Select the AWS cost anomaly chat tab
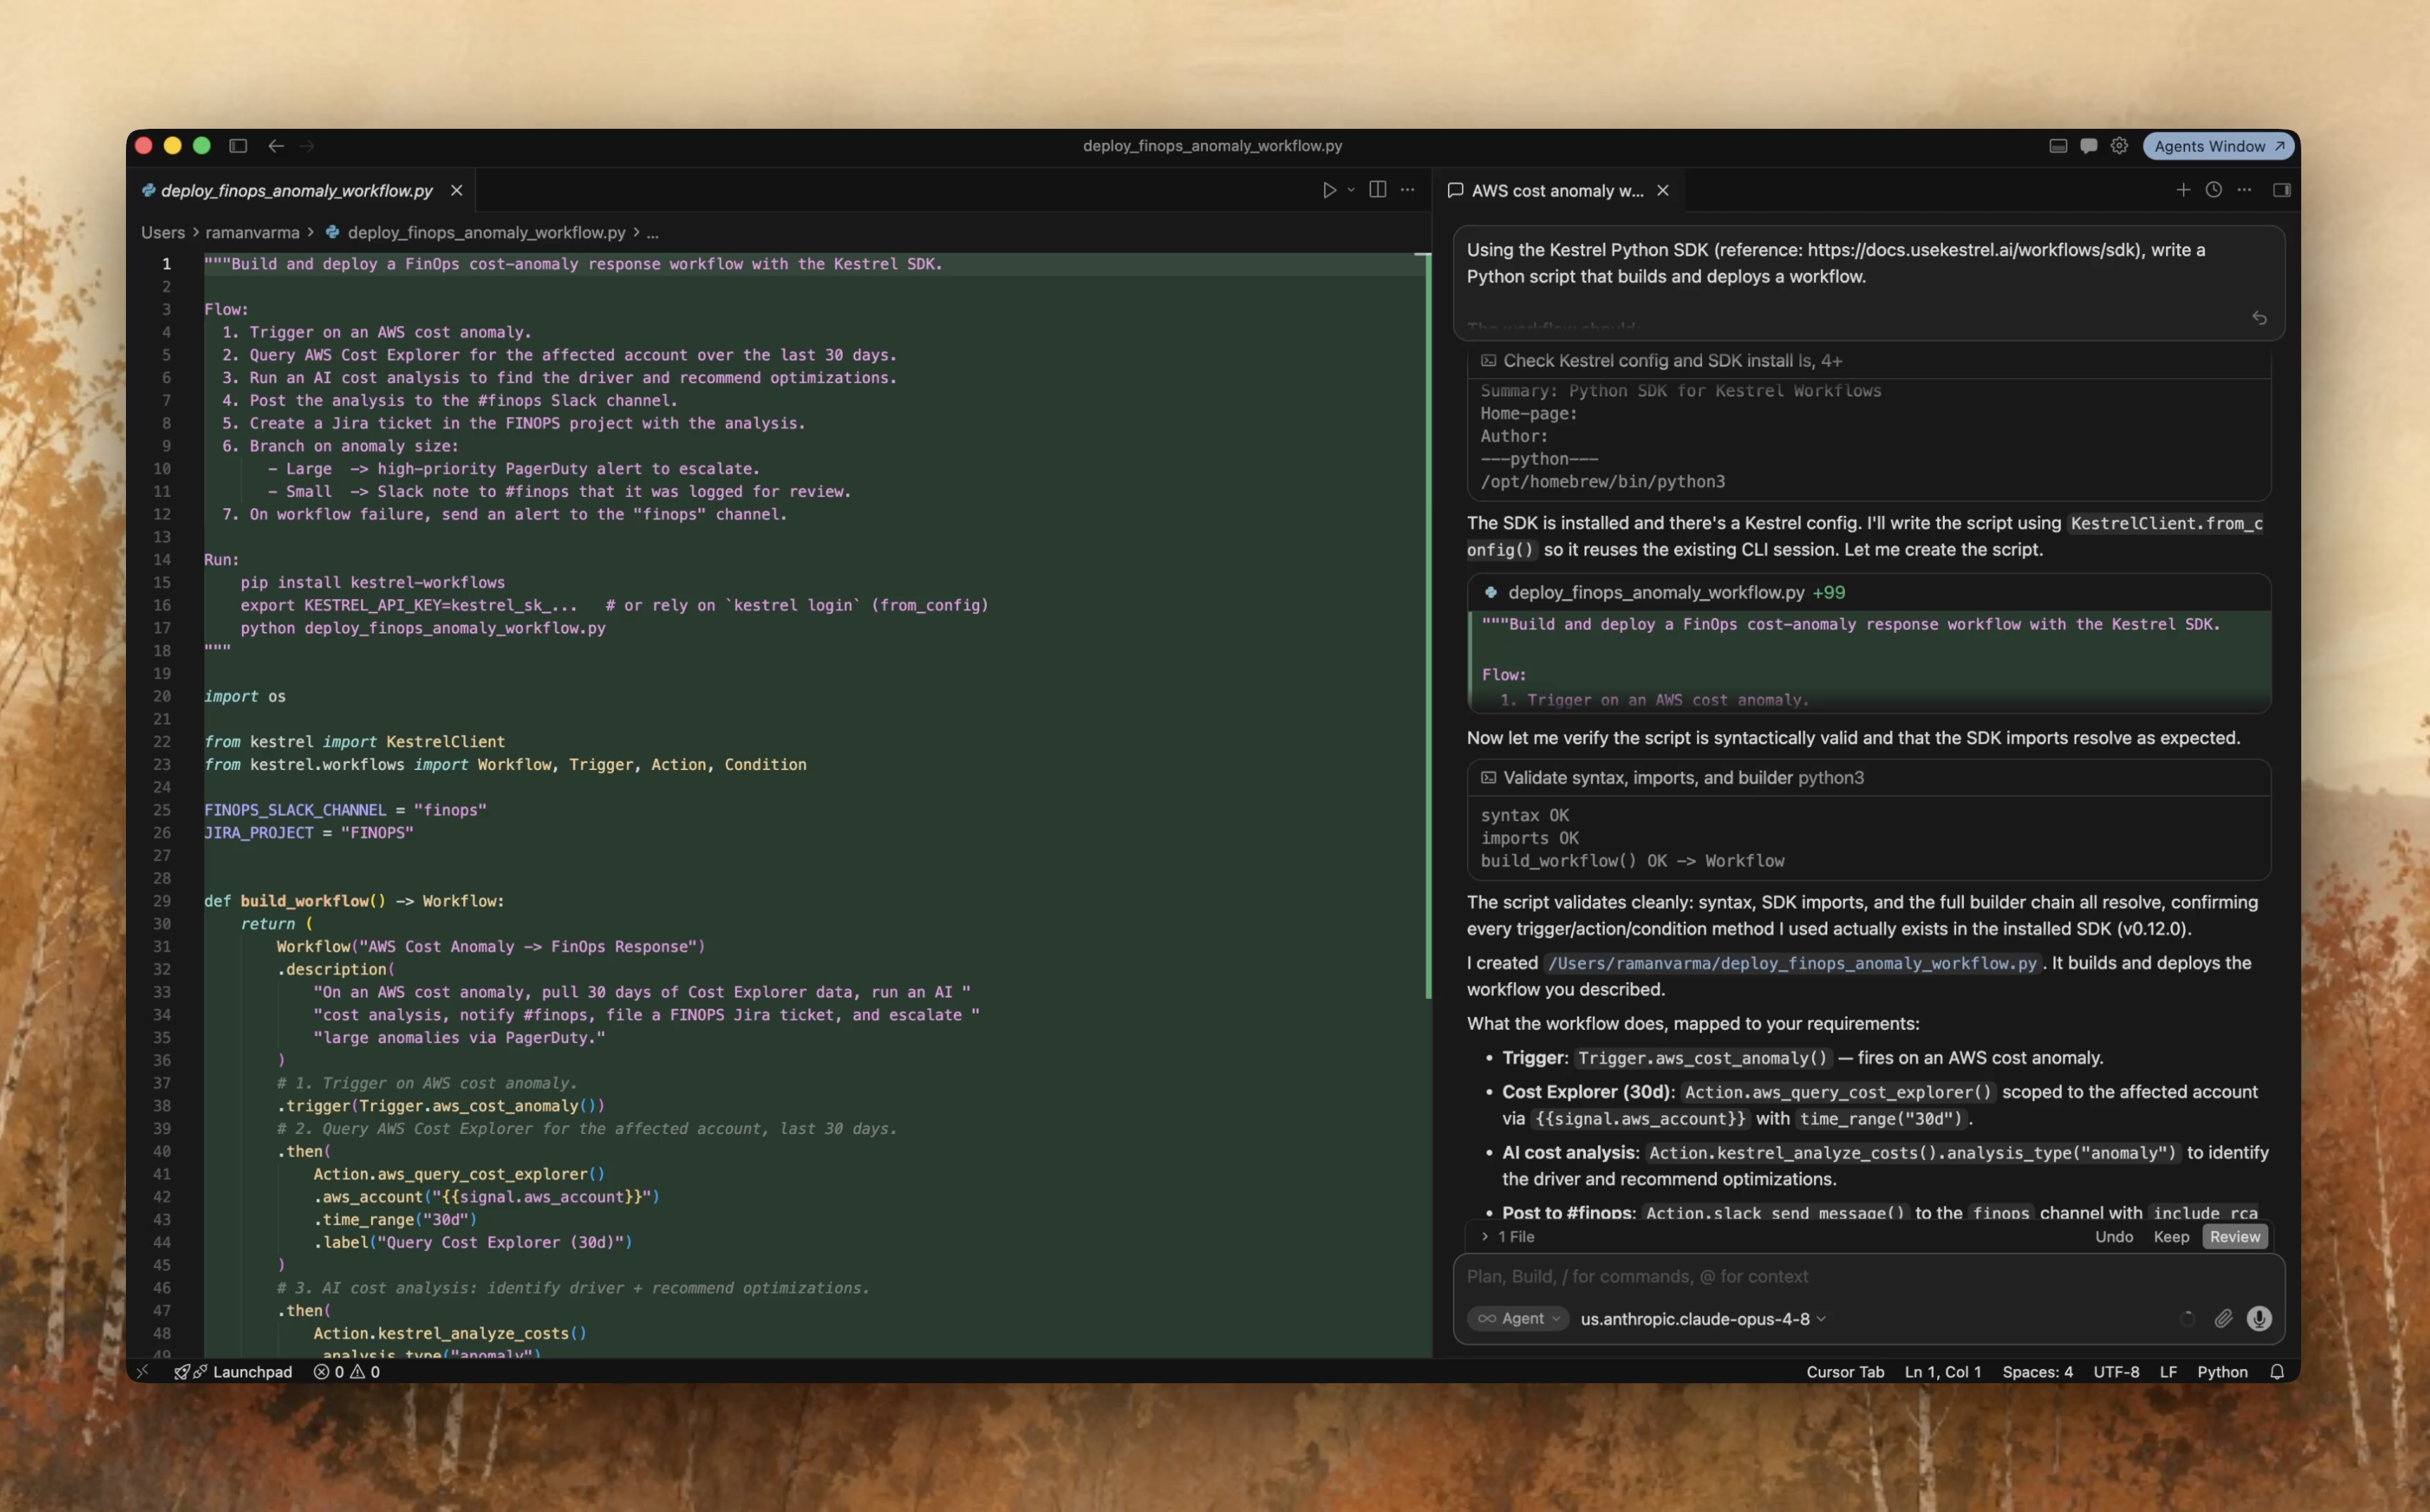The width and height of the screenshot is (2430, 1512). click(x=1557, y=190)
